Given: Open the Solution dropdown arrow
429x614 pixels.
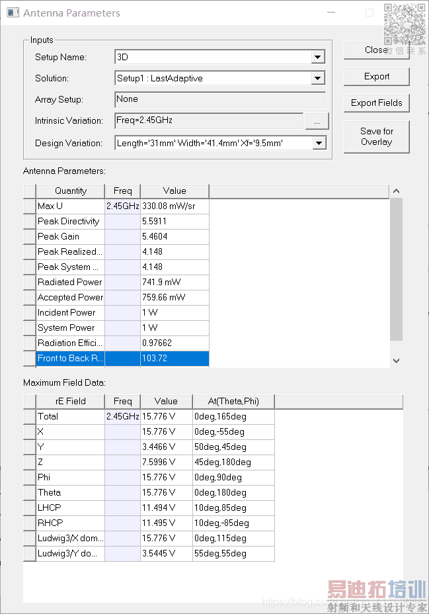Looking at the screenshot, I should pos(318,78).
